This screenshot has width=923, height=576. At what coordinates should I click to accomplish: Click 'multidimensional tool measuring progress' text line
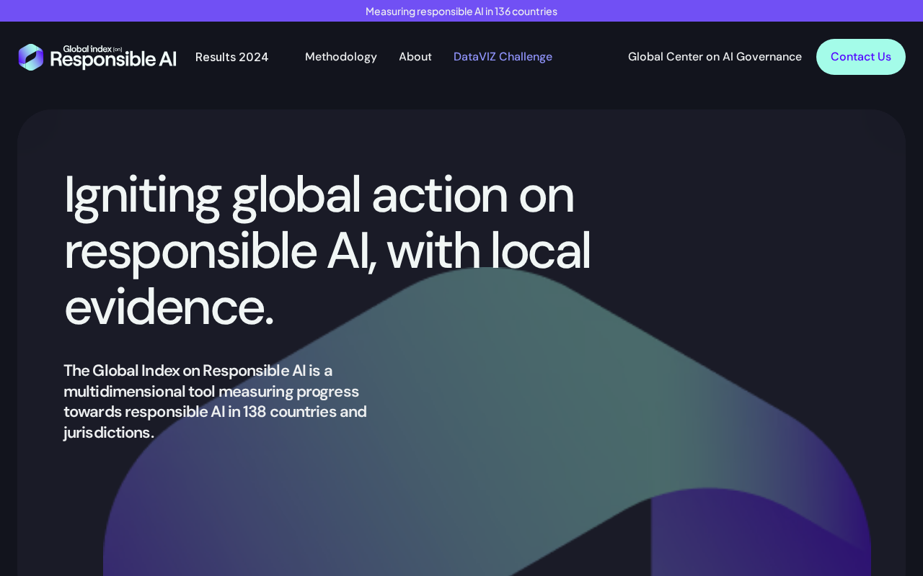coord(211,392)
